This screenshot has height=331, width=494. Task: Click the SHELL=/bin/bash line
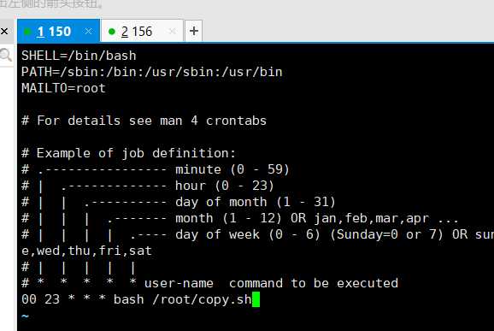(x=79, y=56)
